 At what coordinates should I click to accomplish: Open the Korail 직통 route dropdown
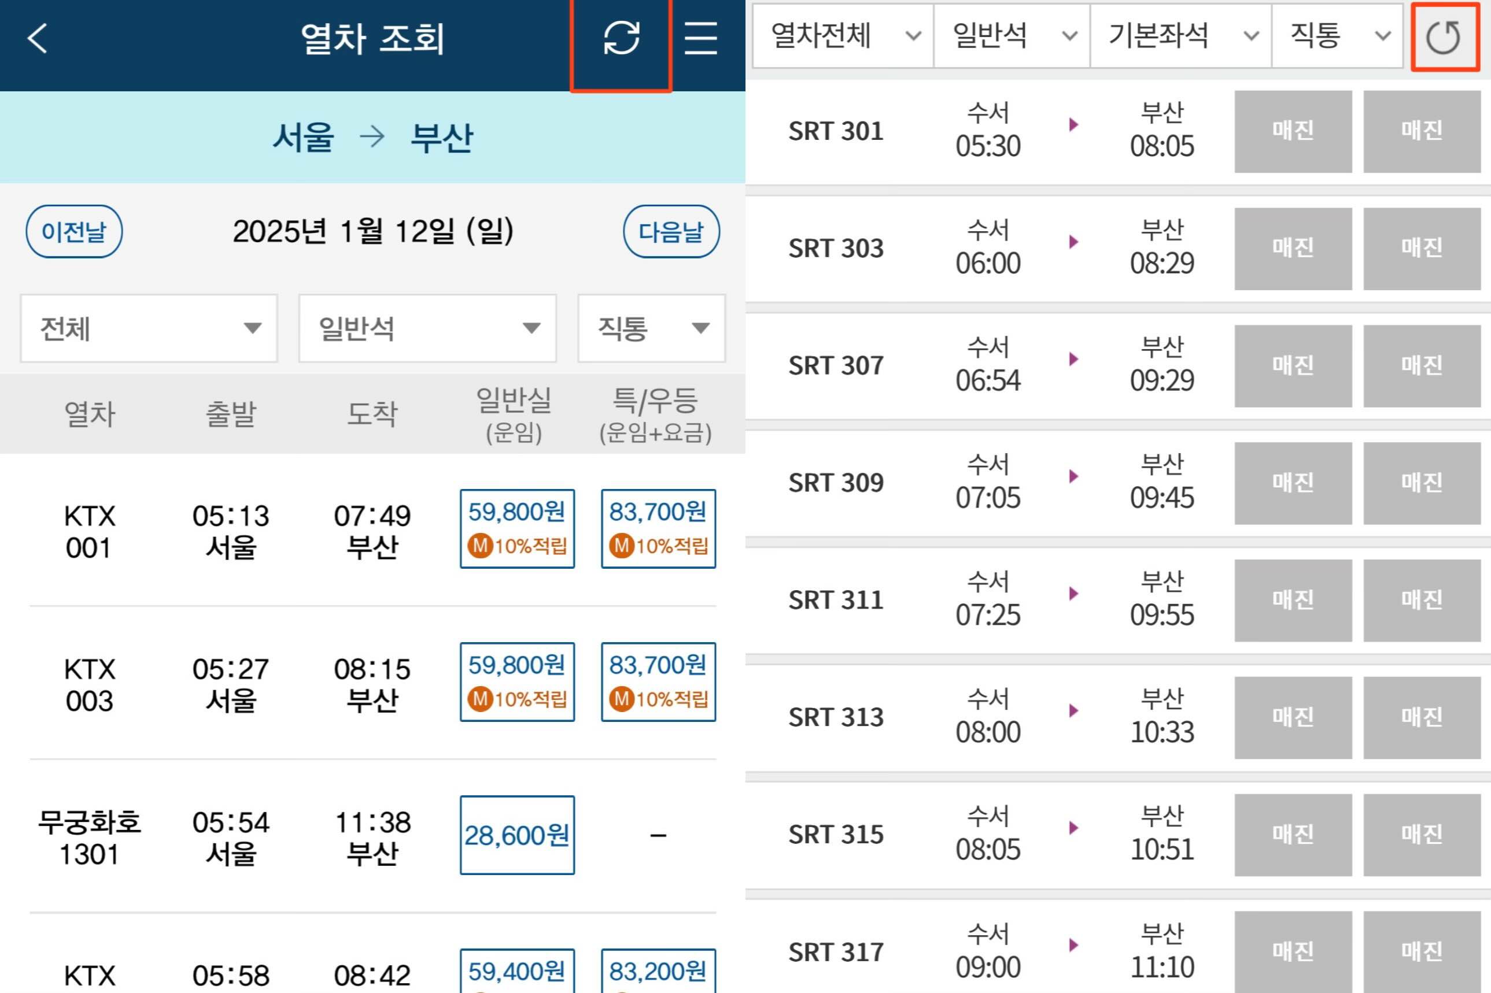point(651,328)
